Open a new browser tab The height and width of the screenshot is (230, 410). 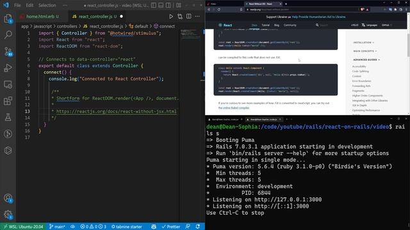[x=286, y=4]
